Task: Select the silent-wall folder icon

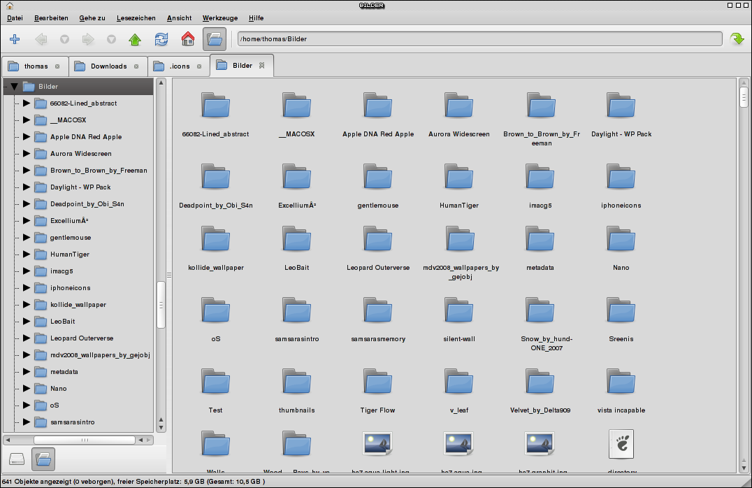Action: [x=458, y=310]
